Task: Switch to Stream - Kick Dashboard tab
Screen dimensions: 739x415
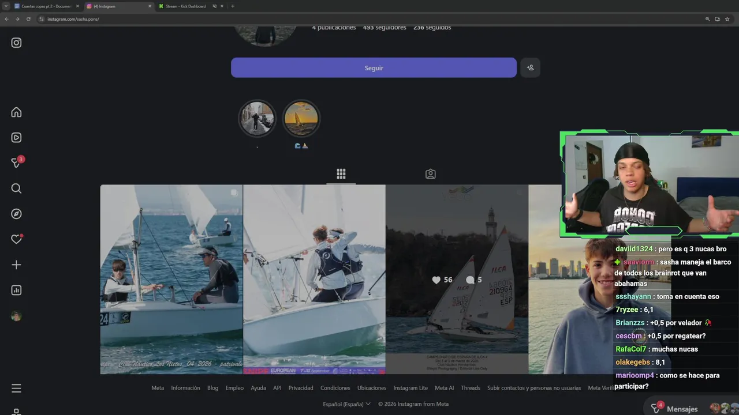Action: 185,6
